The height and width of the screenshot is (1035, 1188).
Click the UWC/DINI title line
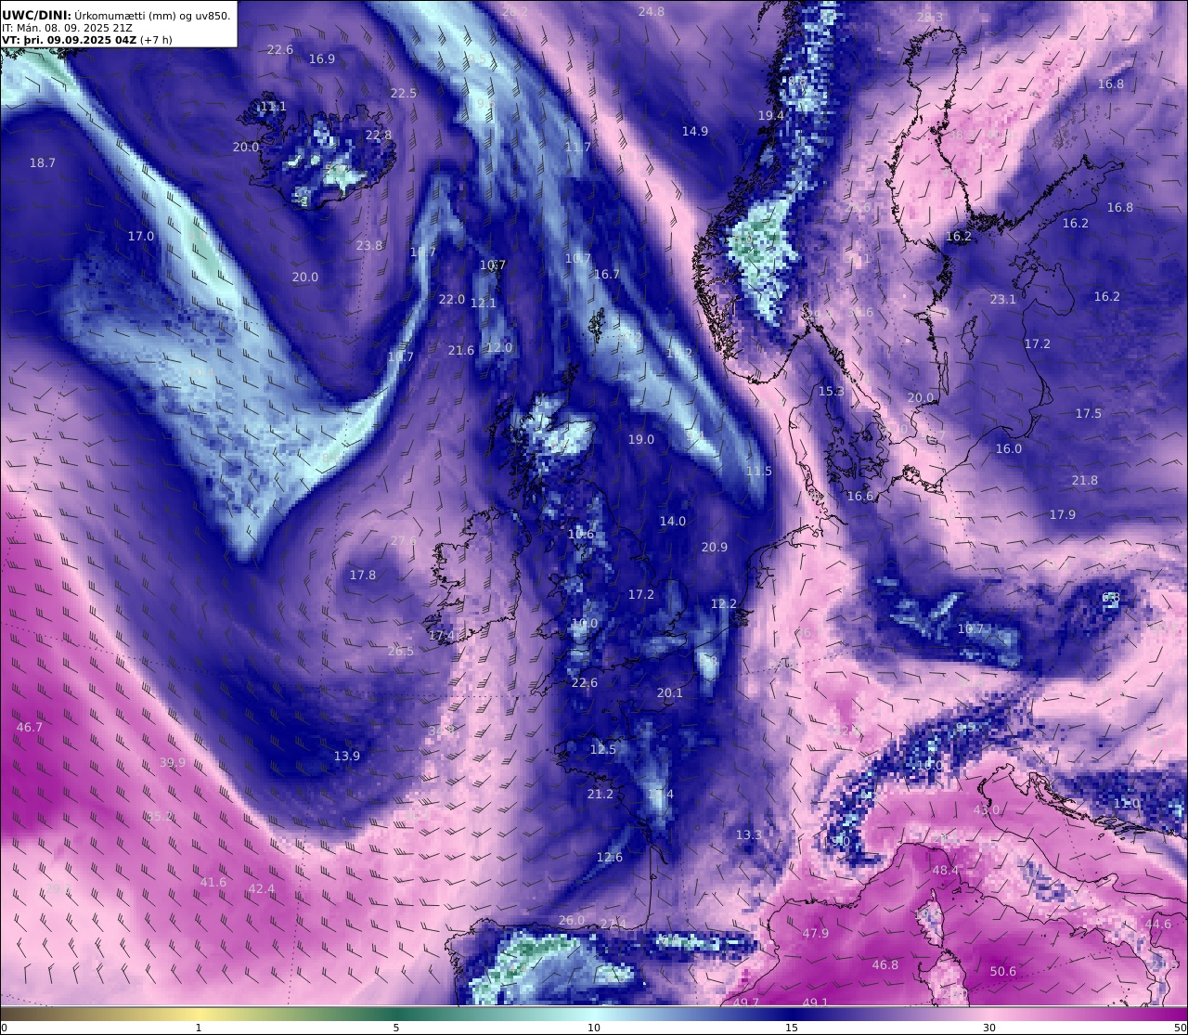tap(116, 15)
